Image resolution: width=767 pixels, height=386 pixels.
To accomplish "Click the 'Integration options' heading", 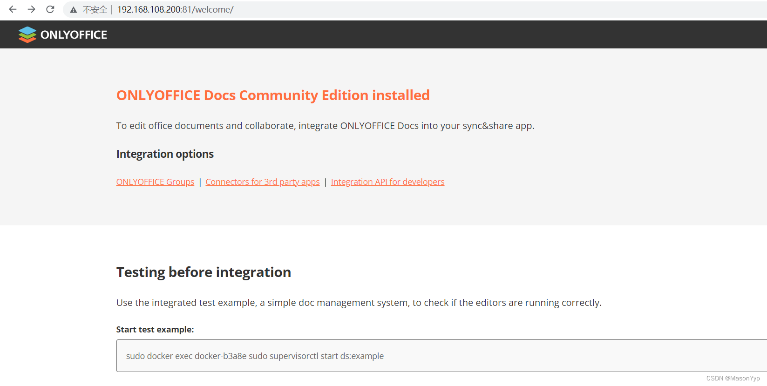I will (165, 154).
